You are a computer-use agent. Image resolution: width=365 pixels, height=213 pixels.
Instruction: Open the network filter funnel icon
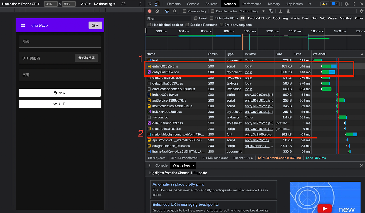coord(168,11)
